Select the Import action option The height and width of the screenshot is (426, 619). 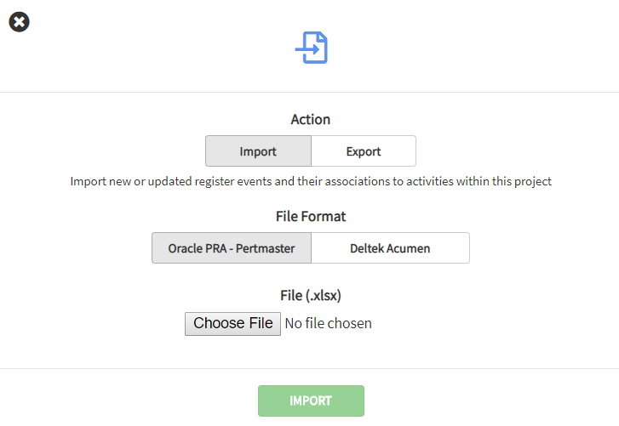pyautogui.click(x=258, y=151)
